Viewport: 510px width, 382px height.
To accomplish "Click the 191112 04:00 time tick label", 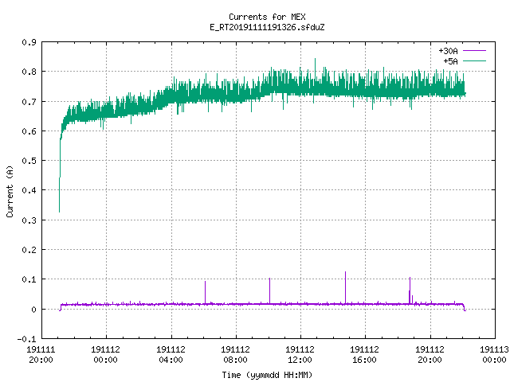I will (x=171, y=355).
